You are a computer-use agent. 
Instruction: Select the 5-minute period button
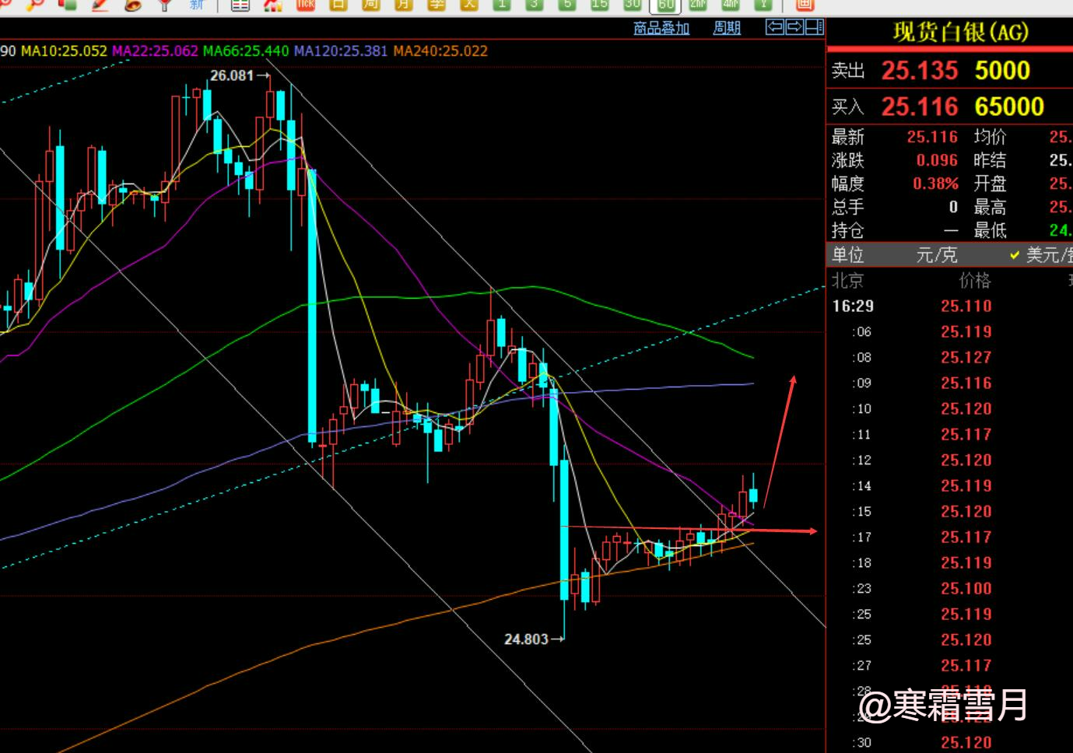click(x=567, y=4)
